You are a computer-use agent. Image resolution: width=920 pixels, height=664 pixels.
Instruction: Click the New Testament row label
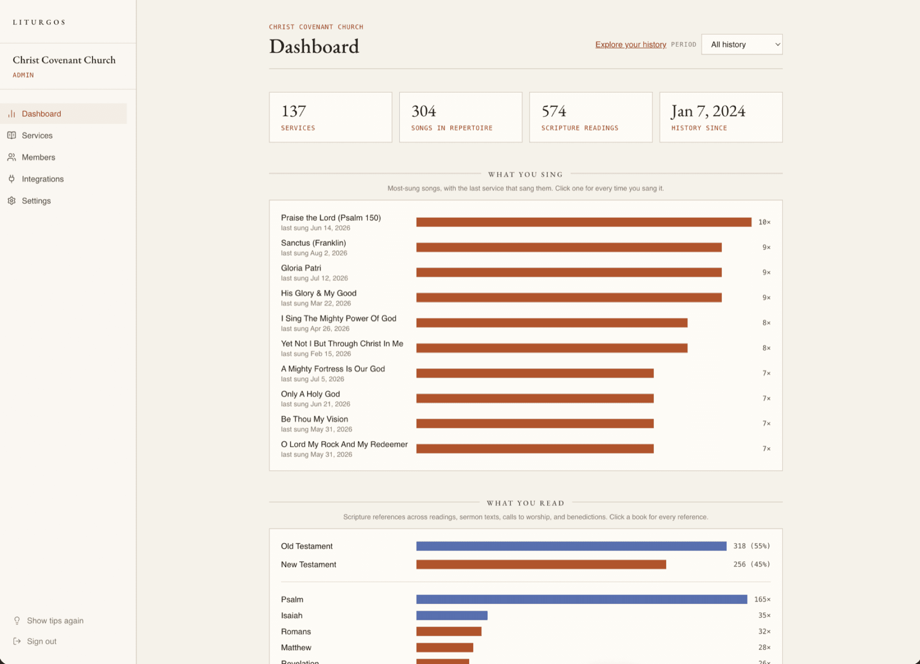(x=309, y=564)
